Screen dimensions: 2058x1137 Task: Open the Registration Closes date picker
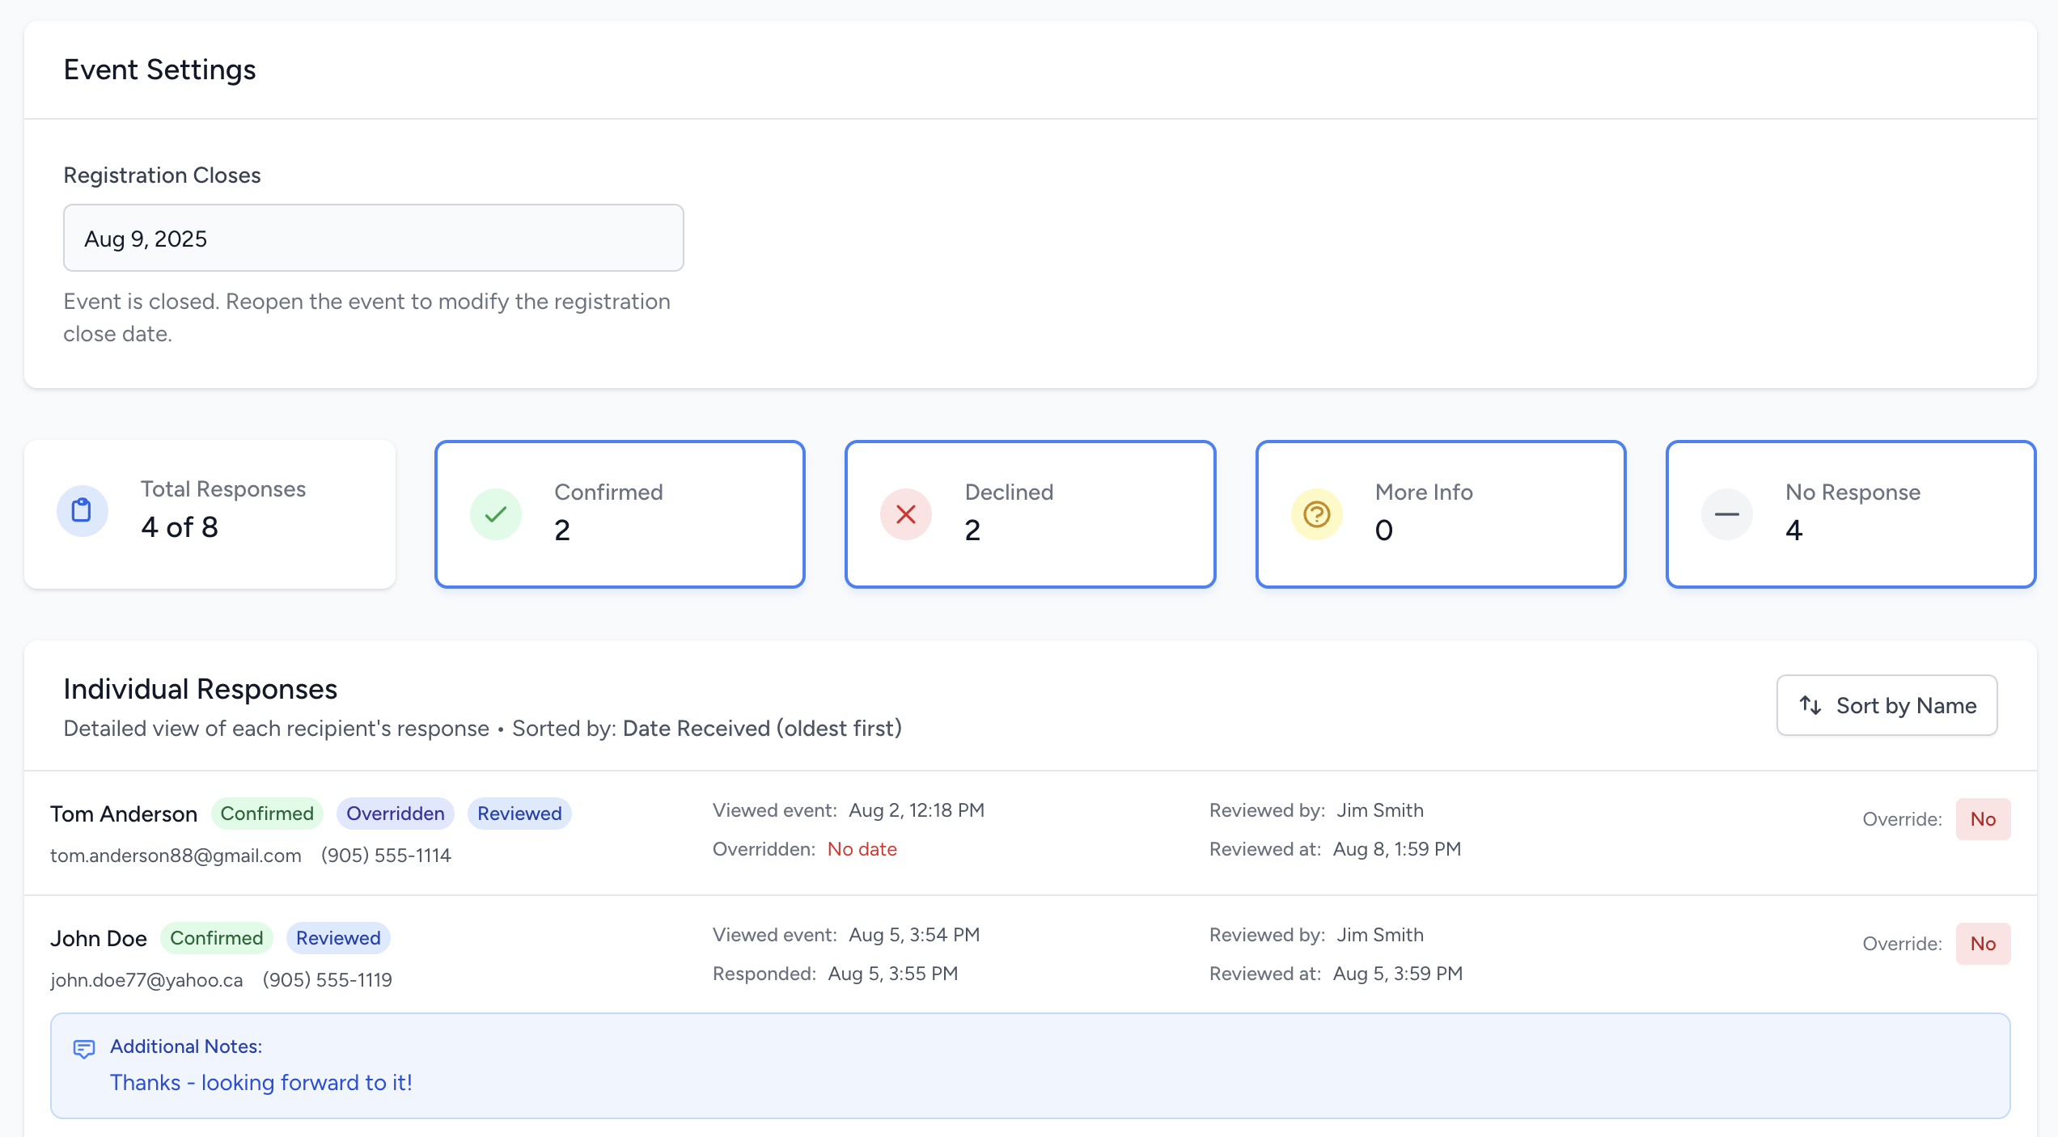373,238
